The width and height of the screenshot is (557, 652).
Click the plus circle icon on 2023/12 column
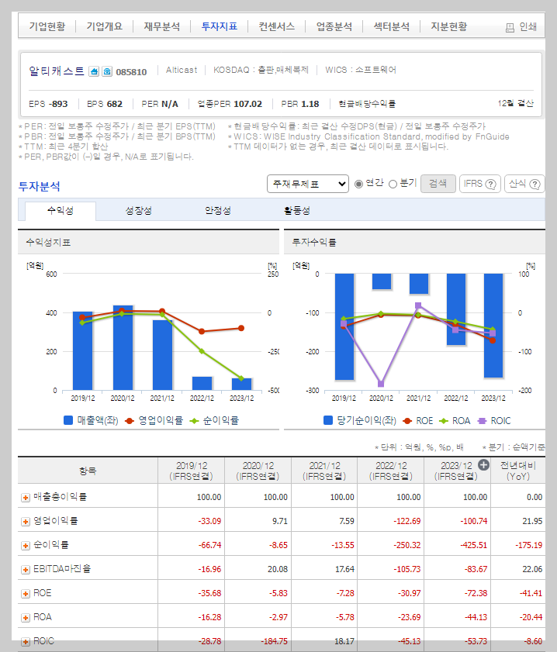[483, 465]
